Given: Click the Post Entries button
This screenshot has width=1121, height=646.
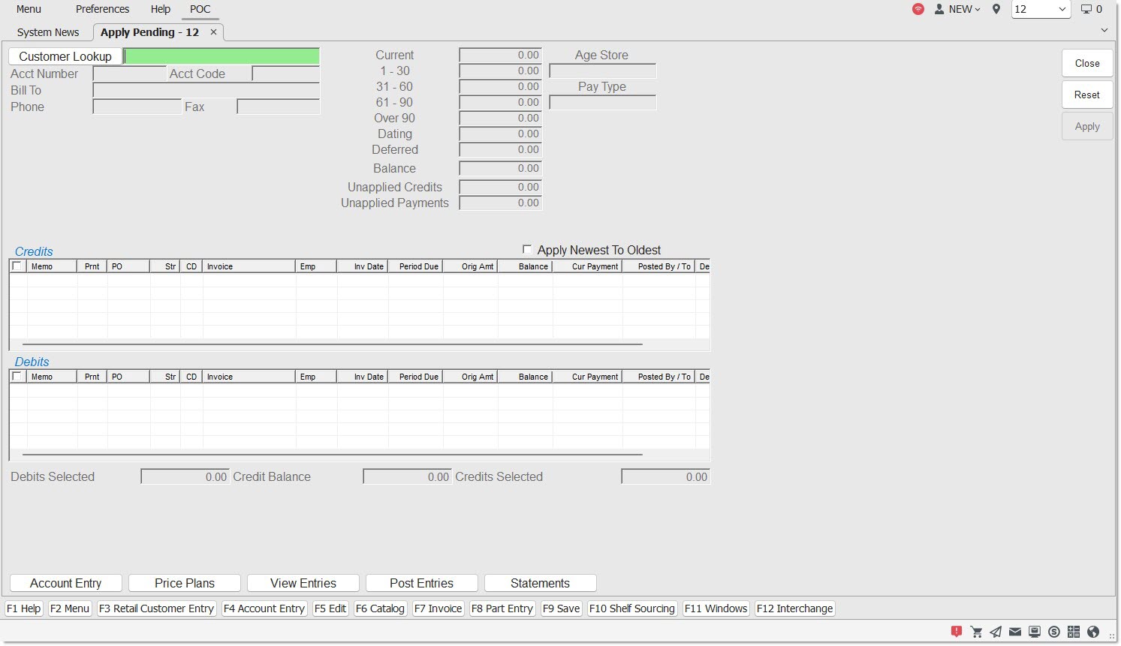Looking at the screenshot, I should pos(421,583).
